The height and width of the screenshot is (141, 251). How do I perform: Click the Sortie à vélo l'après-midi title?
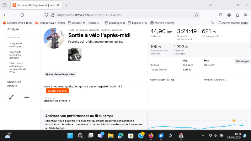click(99, 35)
